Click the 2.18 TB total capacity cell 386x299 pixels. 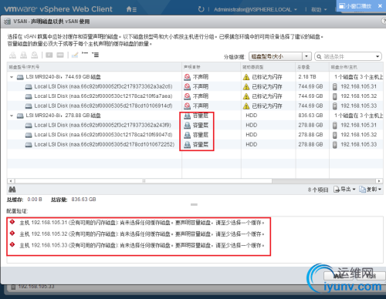(307, 77)
